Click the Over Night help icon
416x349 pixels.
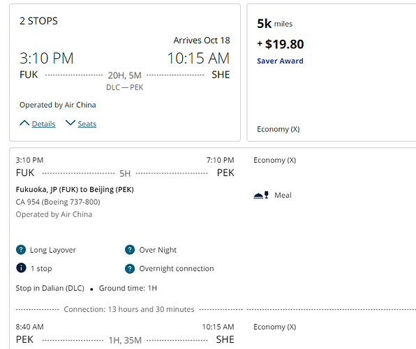click(x=130, y=250)
